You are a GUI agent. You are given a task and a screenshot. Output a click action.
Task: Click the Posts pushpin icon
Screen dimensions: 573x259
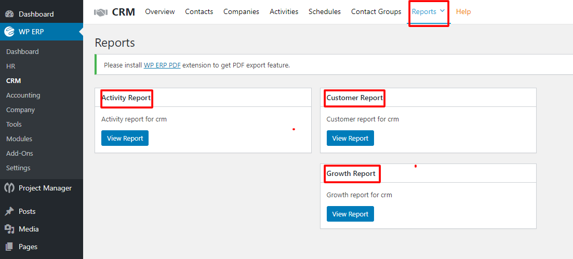pos(9,212)
